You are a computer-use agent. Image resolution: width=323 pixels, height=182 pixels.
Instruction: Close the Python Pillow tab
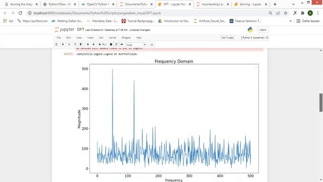(x=75, y=4)
